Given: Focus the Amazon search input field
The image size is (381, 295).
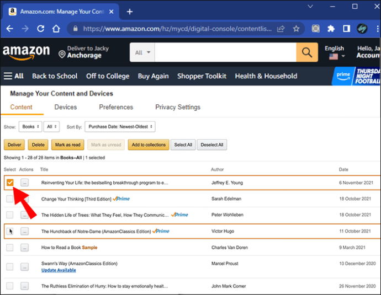Looking at the screenshot, I should coord(225,52).
